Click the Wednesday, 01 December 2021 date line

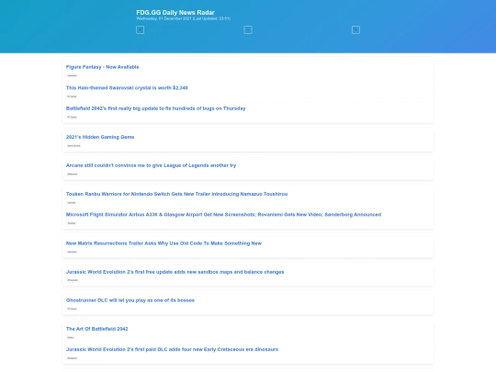click(x=183, y=18)
